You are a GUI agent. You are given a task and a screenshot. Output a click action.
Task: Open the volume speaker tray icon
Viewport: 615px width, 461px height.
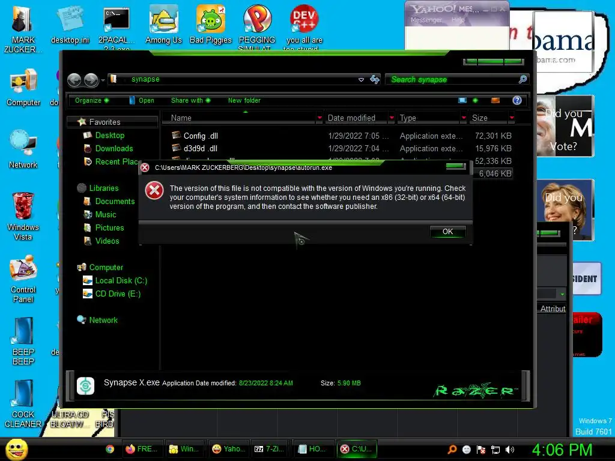click(x=509, y=450)
